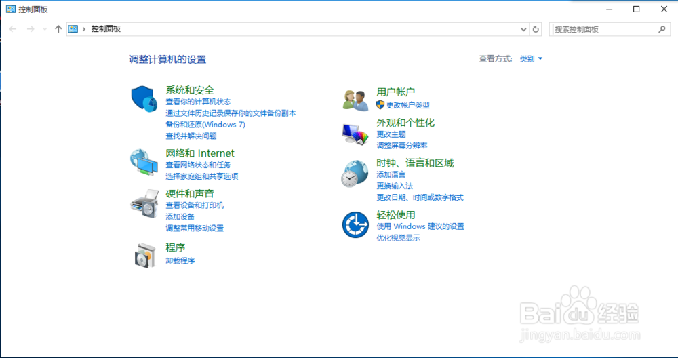Open 选择家庭组和共享选项 link
The image size is (678, 358).
pyautogui.click(x=202, y=176)
